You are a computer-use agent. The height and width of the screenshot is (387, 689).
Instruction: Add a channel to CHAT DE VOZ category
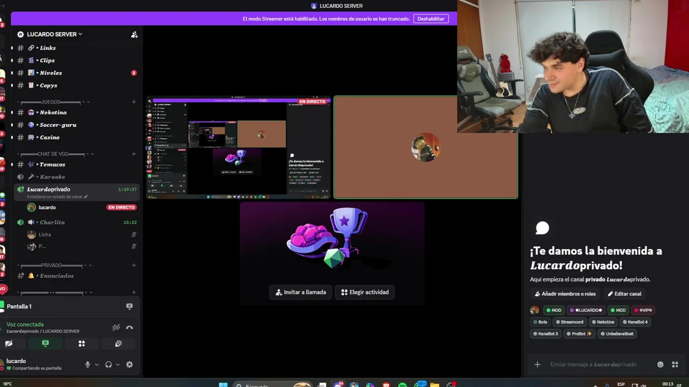(134, 154)
